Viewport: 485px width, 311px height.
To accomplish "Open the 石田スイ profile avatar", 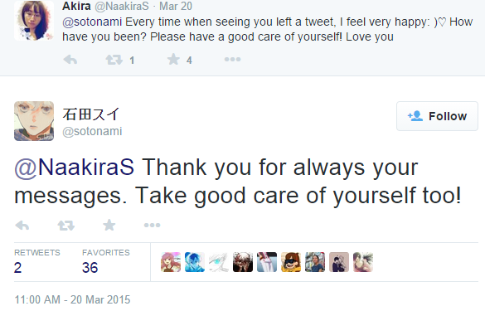I will coord(34,121).
